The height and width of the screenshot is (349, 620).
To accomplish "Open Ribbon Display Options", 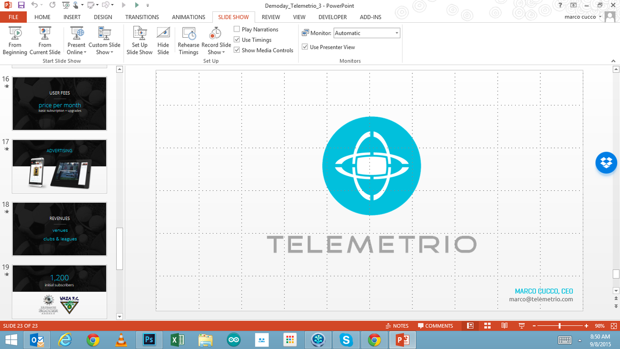I will pyautogui.click(x=573, y=5).
